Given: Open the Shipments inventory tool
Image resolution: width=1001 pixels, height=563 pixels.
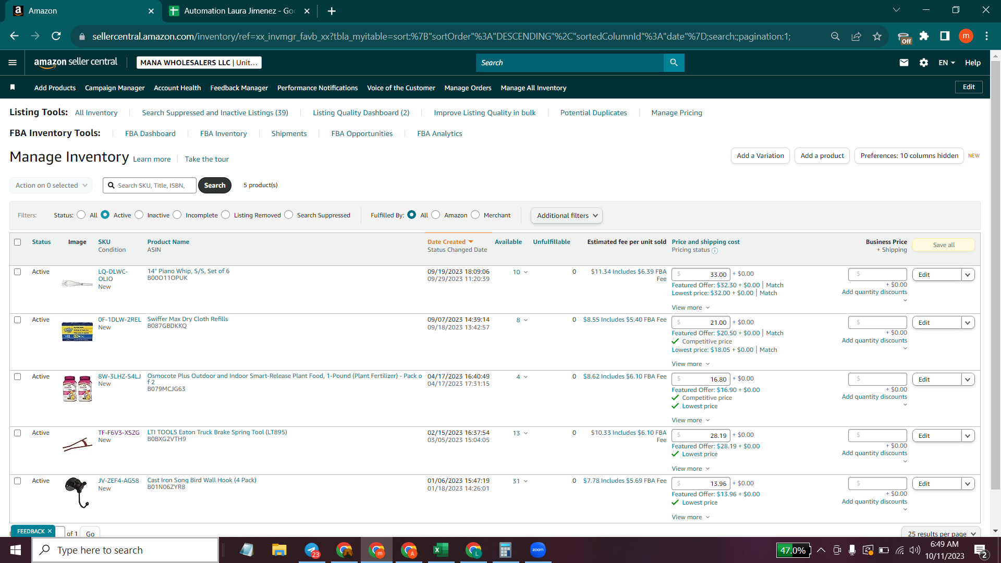Looking at the screenshot, I should point(289,133).
